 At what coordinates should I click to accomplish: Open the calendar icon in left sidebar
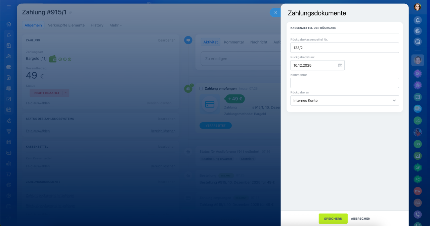(8, 110)
